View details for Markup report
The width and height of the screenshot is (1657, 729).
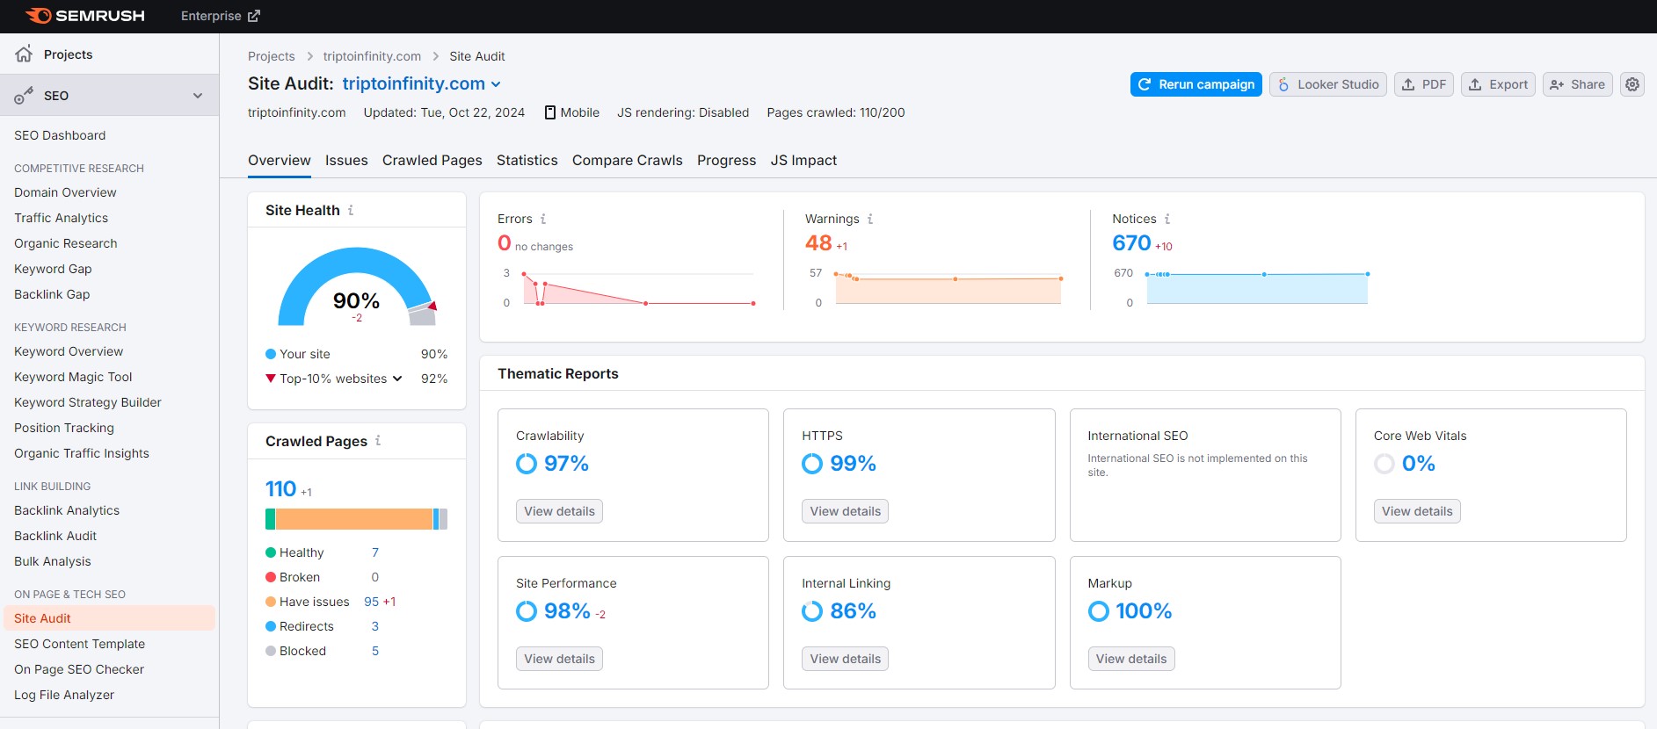click(1131, 659)
